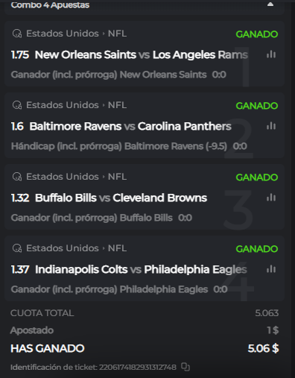Open stats icon for Bills vs Browns
The width and height of the screenshot is (295, 378).
click(271, 198)
